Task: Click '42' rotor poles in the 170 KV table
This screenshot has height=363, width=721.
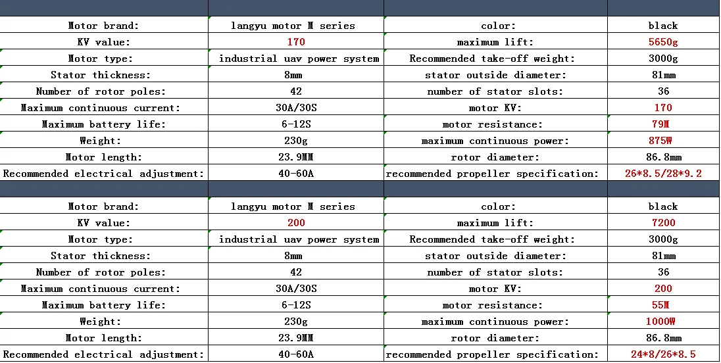Action: (296, 91)
